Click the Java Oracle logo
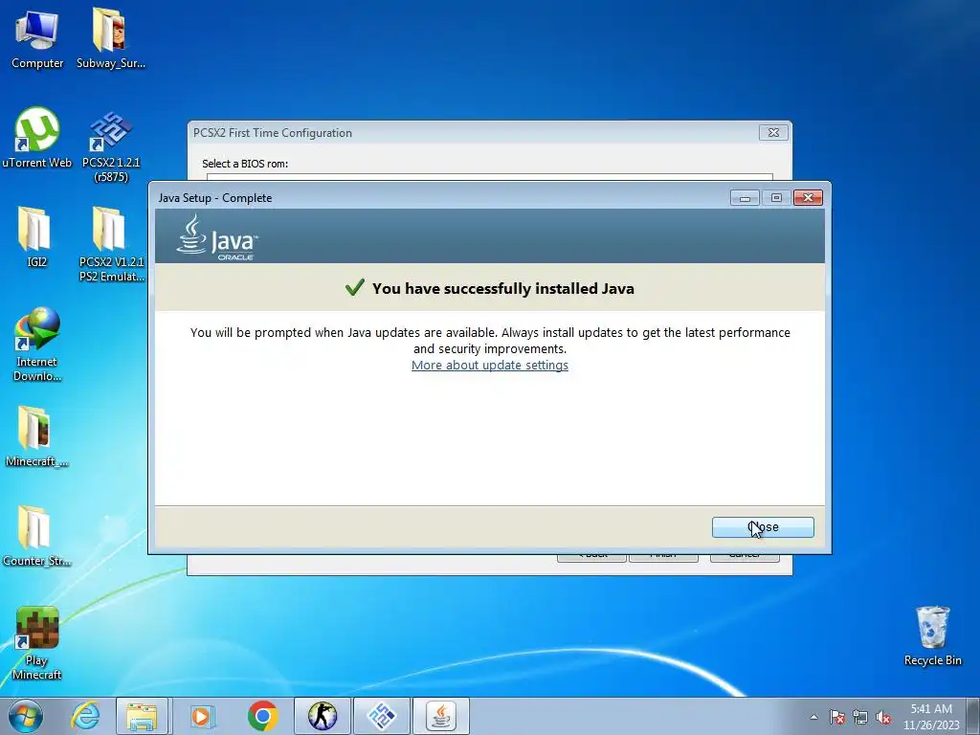This screenshot has width=980, height=735. tap(217, 237)
